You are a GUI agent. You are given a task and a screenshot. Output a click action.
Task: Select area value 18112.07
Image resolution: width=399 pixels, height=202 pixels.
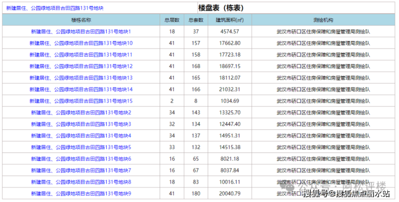click(x=230, y=78)
